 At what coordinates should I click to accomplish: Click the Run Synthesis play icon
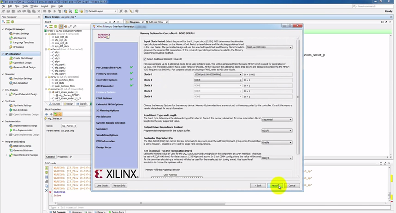[x=11, y=110]
